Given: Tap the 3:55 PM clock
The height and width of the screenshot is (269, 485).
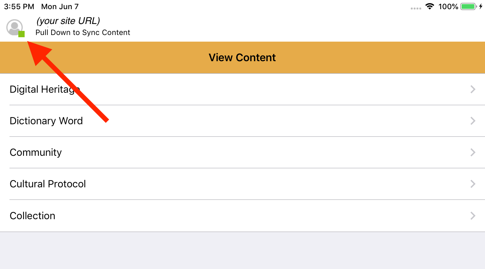Looking at the screenshot, I should pyautogui.click(x=19, y=7).
